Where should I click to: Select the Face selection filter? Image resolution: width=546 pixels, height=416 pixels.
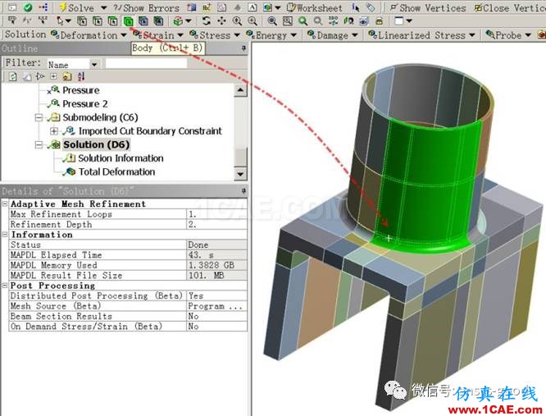113,21
